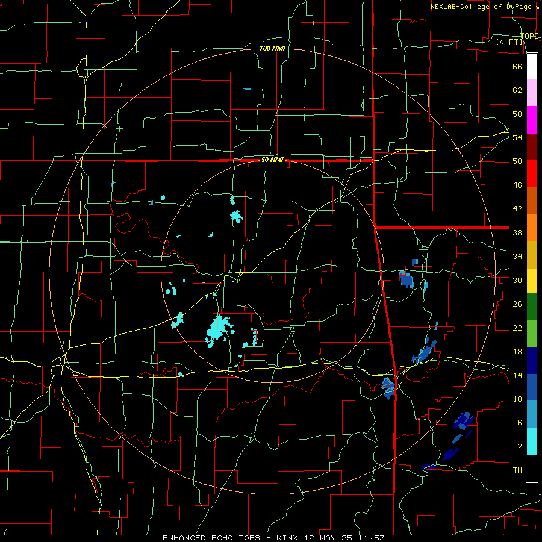Click the 50 NMI range ring label
The height and width of the screenshot is (542, 542).
[x=272, y=160]
